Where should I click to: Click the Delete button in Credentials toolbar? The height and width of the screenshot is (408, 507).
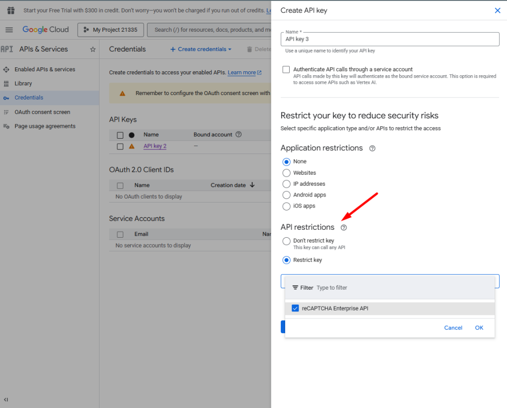pos(258,49)
